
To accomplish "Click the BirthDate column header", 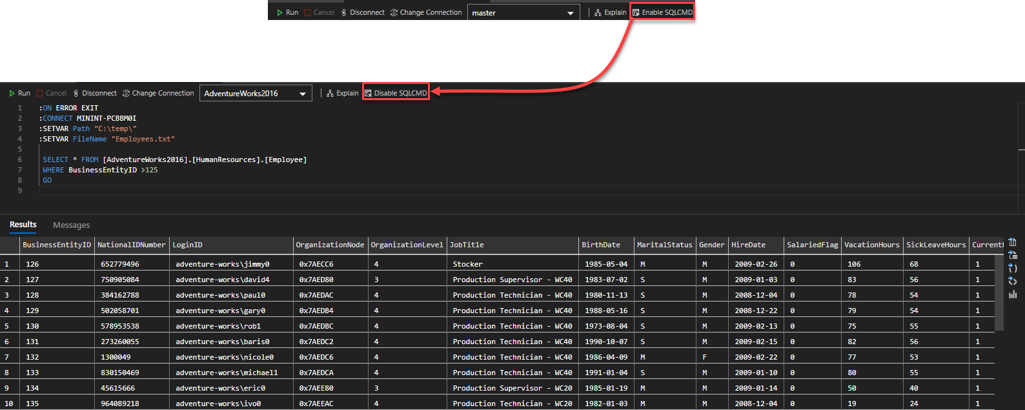I will tap(607, 245).
